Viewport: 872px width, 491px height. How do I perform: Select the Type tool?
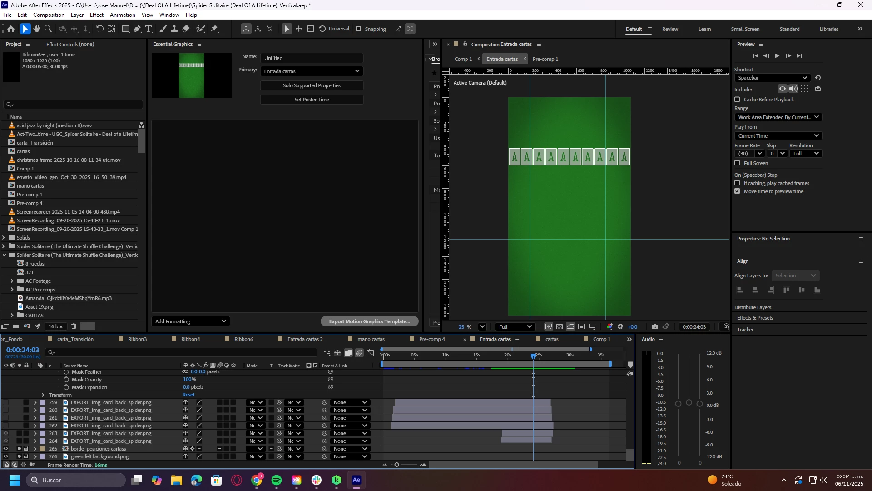coord(149,29)
